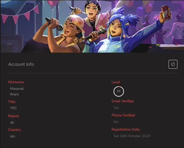
Task: Click the Level label
Action: point(116,82)
